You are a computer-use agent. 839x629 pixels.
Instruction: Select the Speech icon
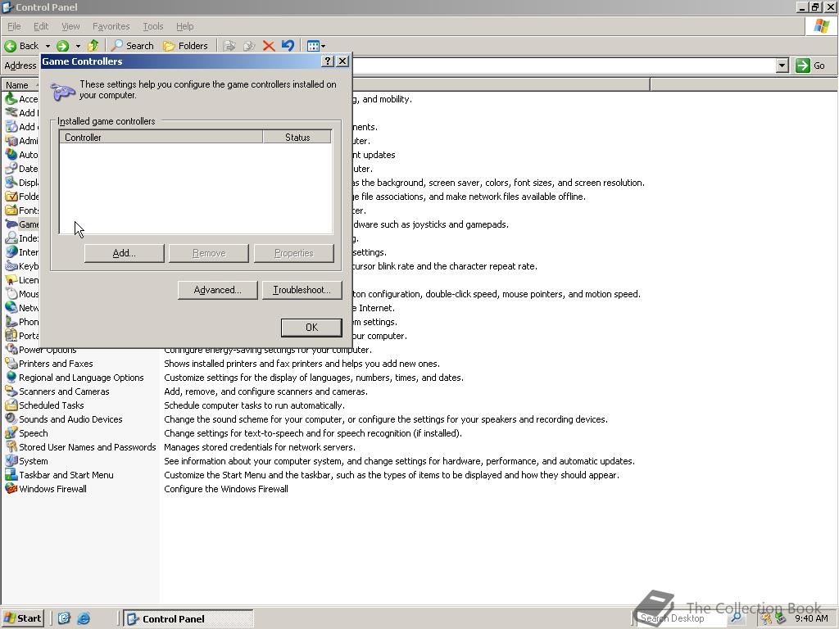point(11,432)
